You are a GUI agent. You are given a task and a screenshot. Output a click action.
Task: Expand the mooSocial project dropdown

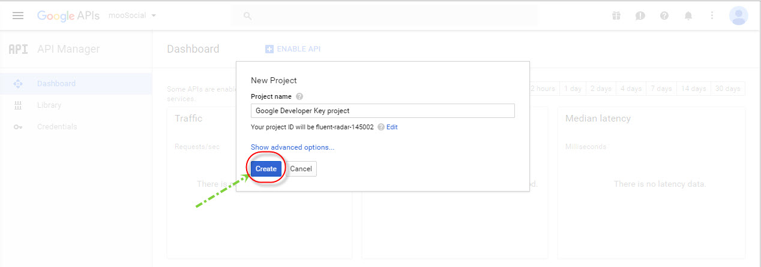132,16
